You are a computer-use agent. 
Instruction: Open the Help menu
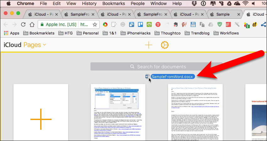pos(177,3)
